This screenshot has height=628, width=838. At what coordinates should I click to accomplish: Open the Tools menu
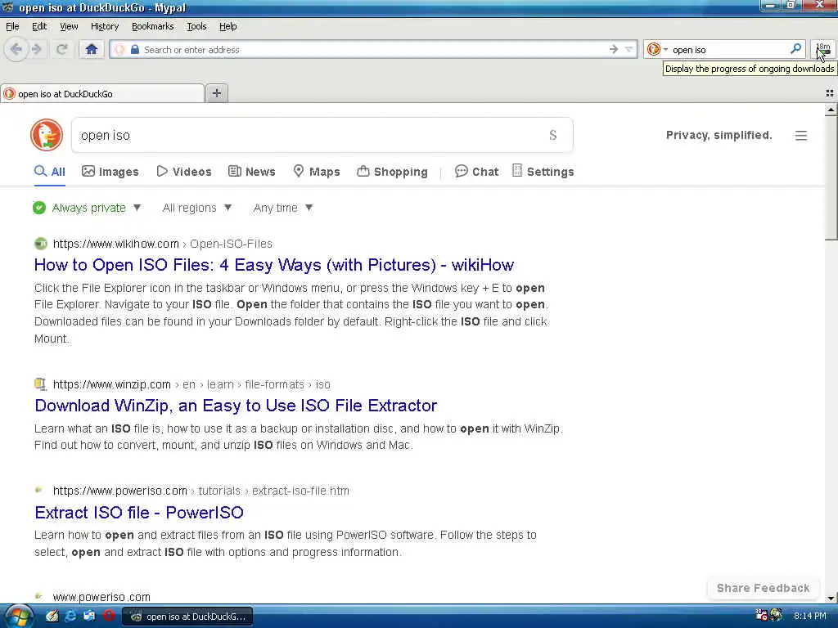tap(196, 26)
